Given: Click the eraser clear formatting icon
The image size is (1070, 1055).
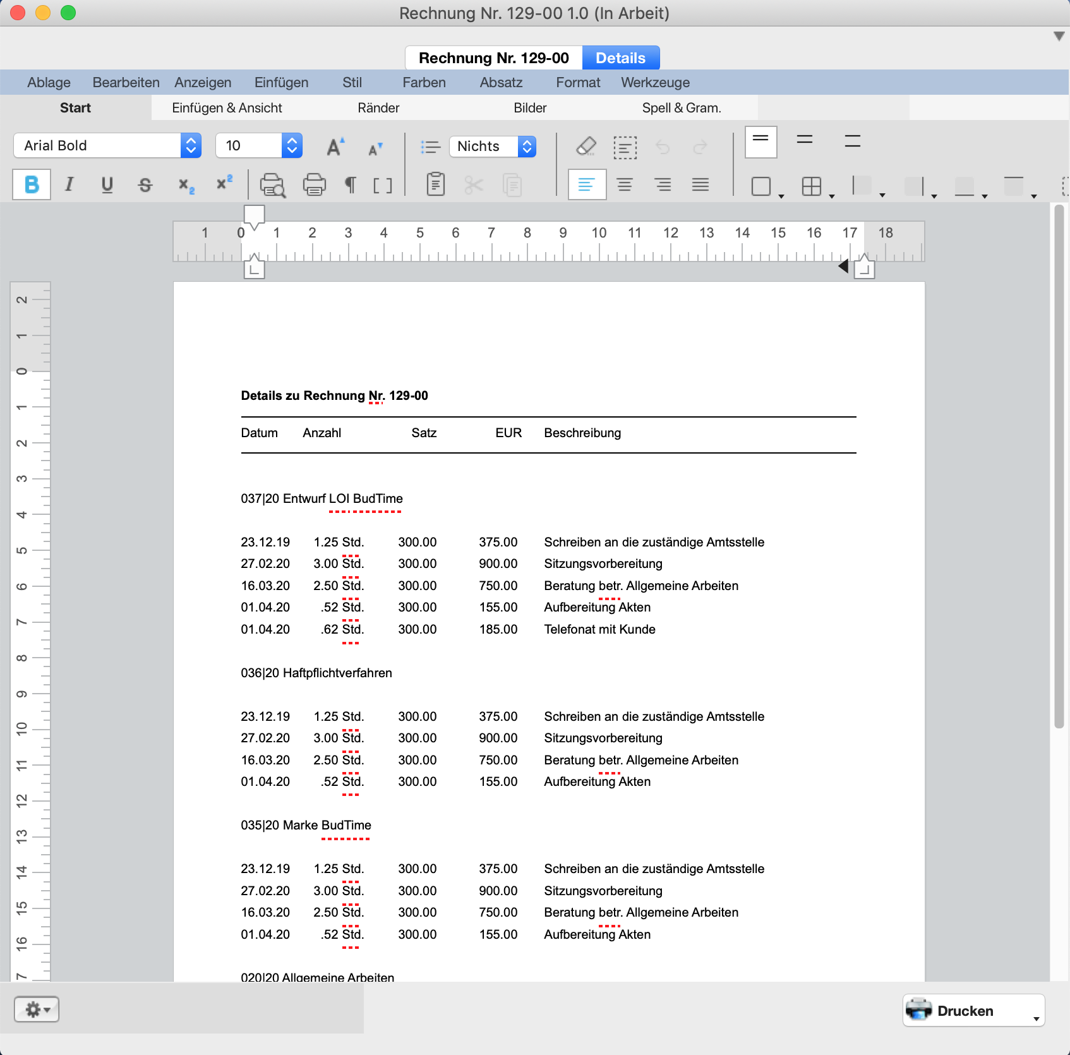Looking at the screenshot, I should coord(586,147).
